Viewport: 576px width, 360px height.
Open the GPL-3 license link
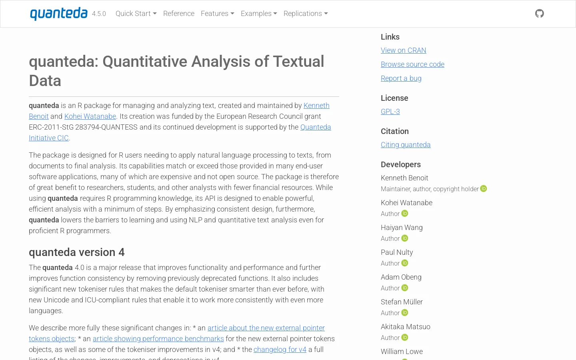coord(390,112)
